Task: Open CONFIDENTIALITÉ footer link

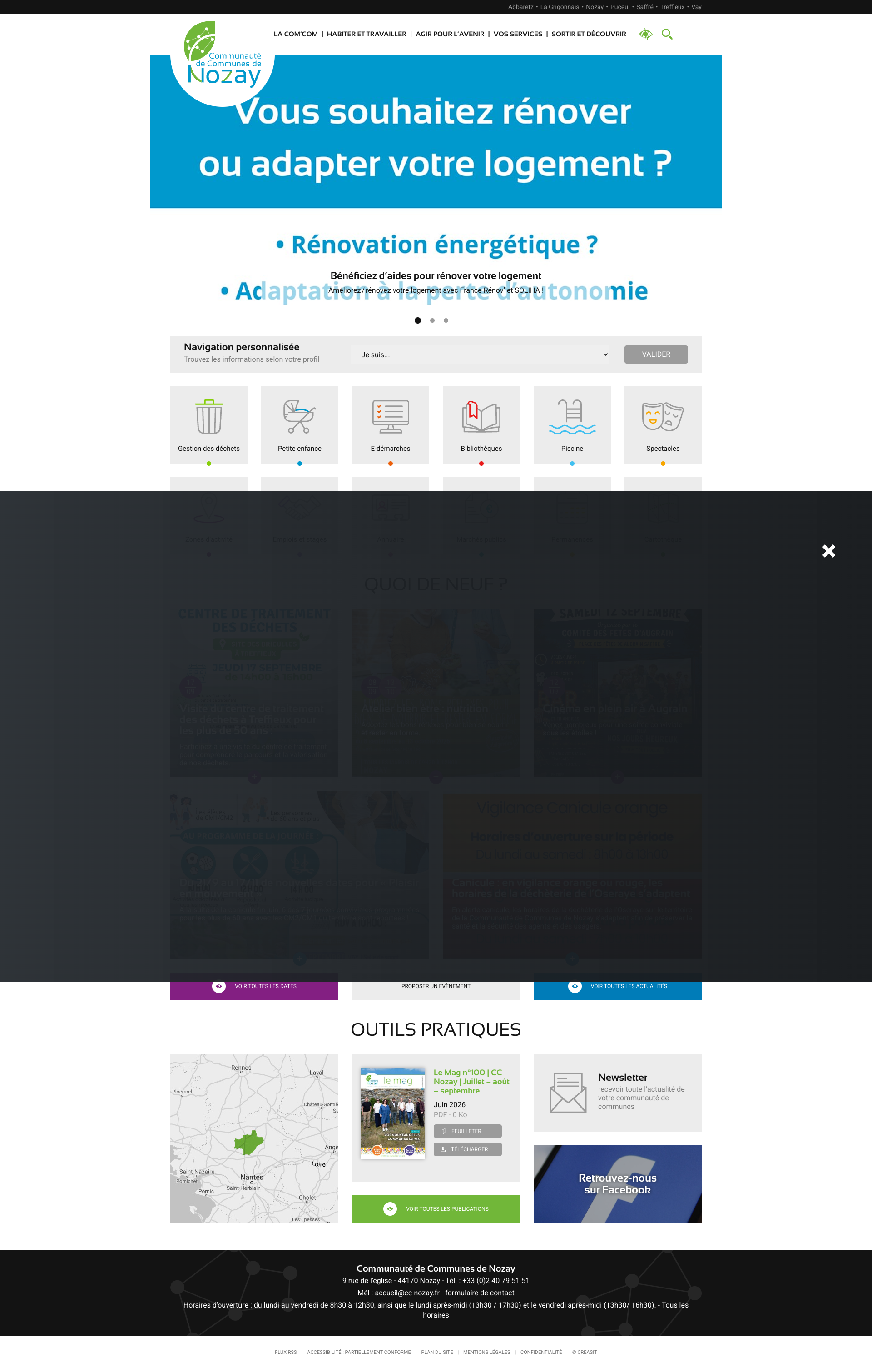Action: click(x=541, y=1352)
